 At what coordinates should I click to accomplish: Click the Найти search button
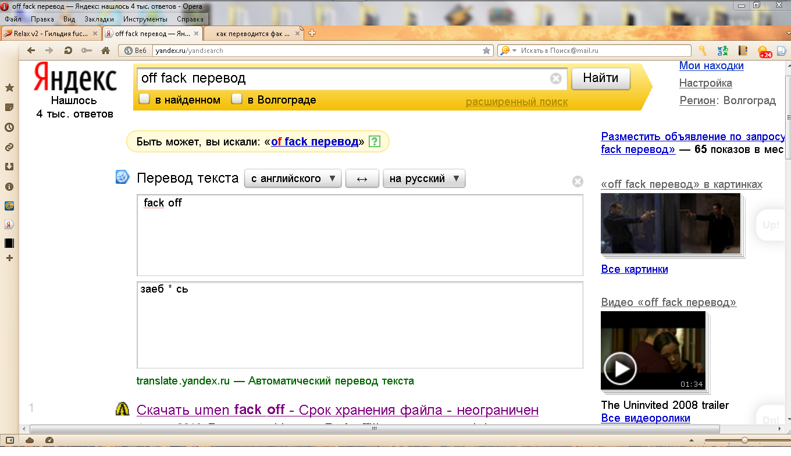coord(601,78)
